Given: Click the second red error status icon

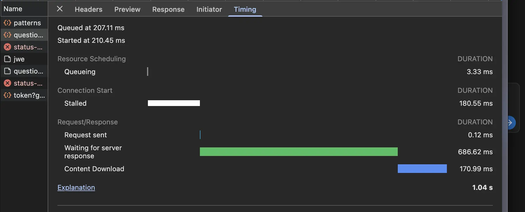Looking at the screenshot, I should [x=7, y=83].
